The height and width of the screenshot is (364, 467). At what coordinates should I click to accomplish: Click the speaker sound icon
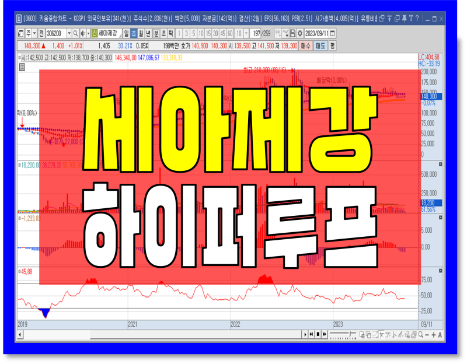pos(83,33)
